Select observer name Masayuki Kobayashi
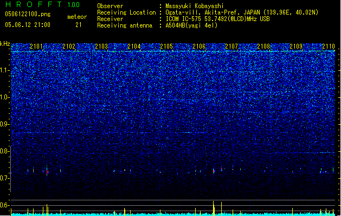This screenshot has width=341, height=216. tap(195, 6)
